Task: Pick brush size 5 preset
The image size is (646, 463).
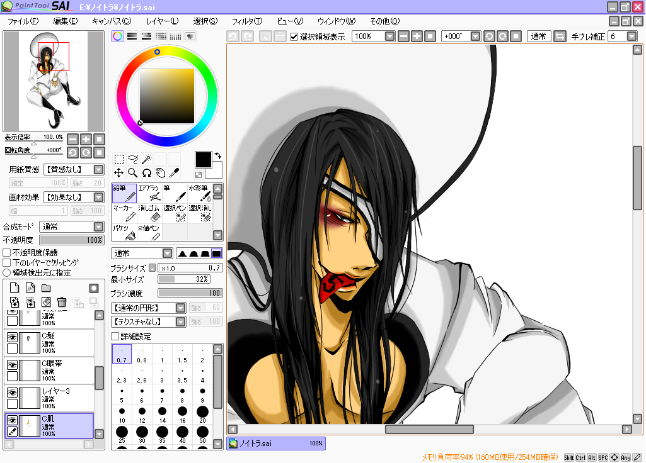Action: (x=122, y=394)
